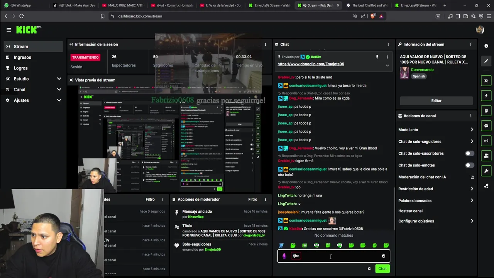
Task: Toggle the broadcast signal widget icon in right rail
Action: coord(486,141)
